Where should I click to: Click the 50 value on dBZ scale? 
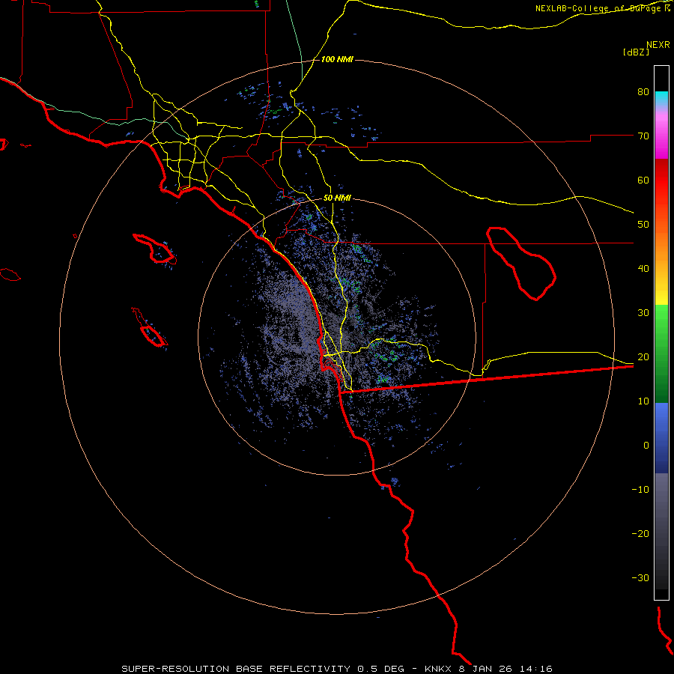[643, 225]
